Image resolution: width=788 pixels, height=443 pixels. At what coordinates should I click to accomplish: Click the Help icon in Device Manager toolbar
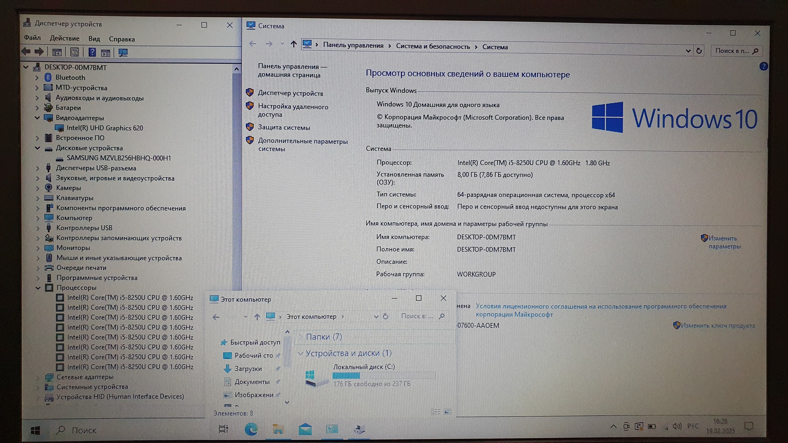tap(92, 52)
